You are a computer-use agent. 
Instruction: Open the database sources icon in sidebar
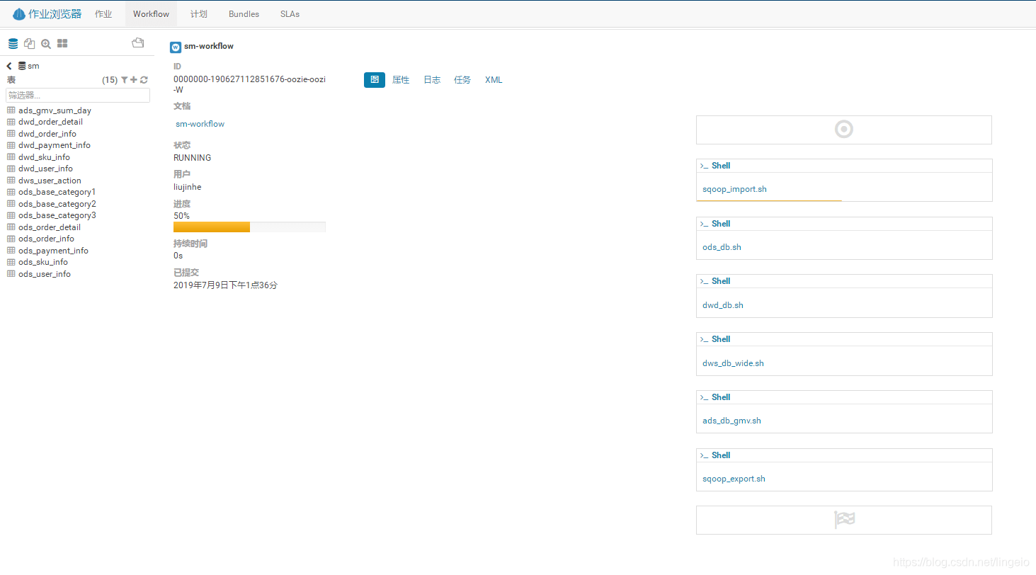click(13, 44)
